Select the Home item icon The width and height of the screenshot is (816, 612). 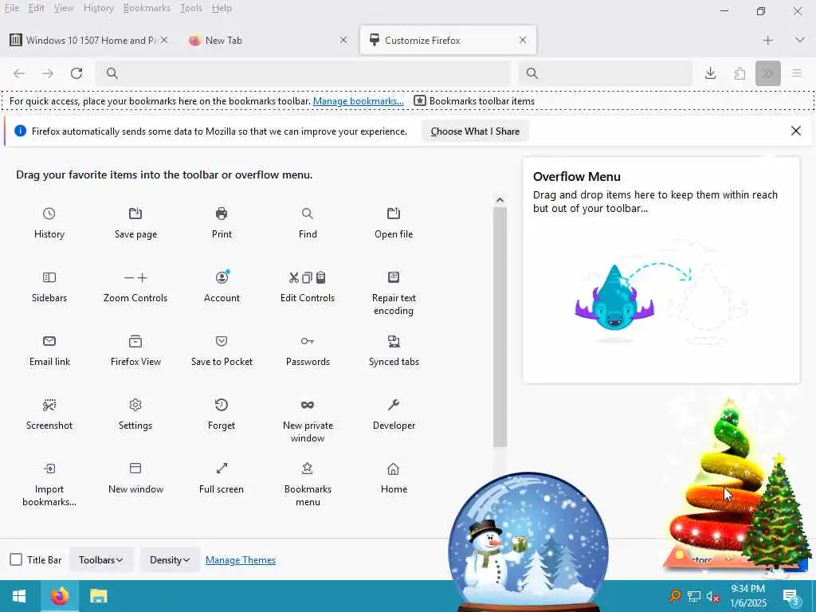coord(394,469)
